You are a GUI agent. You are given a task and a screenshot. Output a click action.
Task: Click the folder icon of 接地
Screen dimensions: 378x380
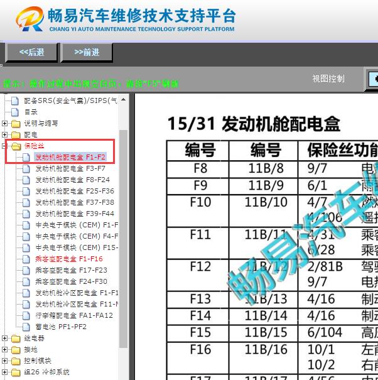(16, 350)
